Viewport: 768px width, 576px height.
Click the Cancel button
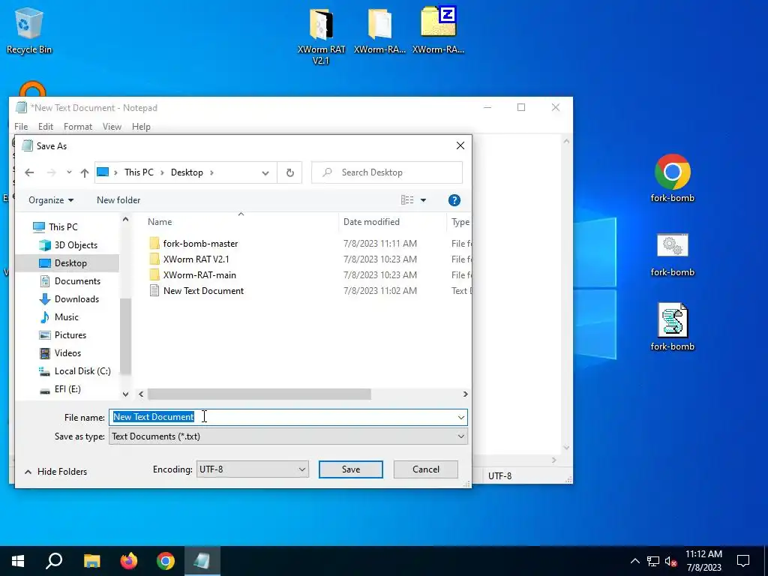click(426, 469)
